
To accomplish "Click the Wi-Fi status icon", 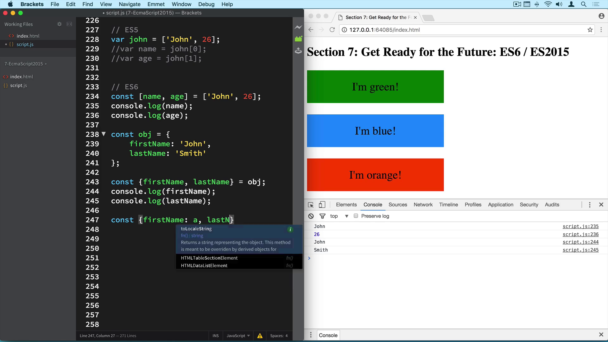I will pos(548,4).
